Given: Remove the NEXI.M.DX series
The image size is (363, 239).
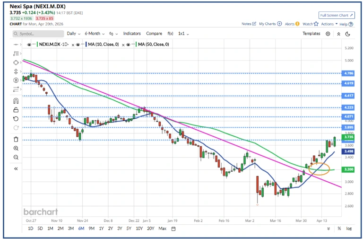Looking at the screenshot, I should pyautogui.click(x=73, y=45).
